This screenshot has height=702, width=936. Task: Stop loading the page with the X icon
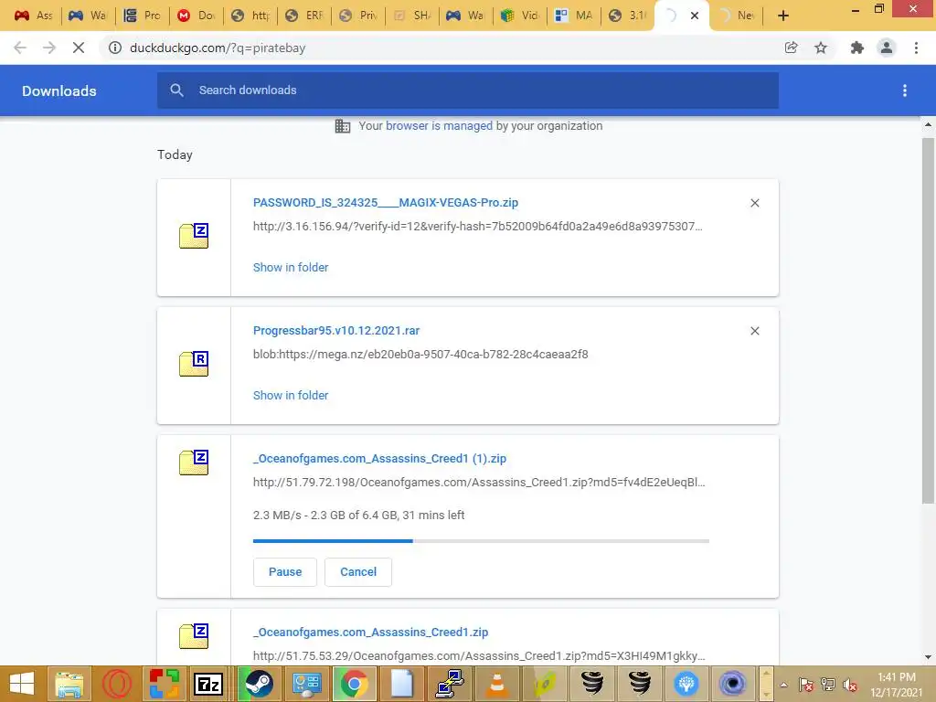(x=79, y=48)
